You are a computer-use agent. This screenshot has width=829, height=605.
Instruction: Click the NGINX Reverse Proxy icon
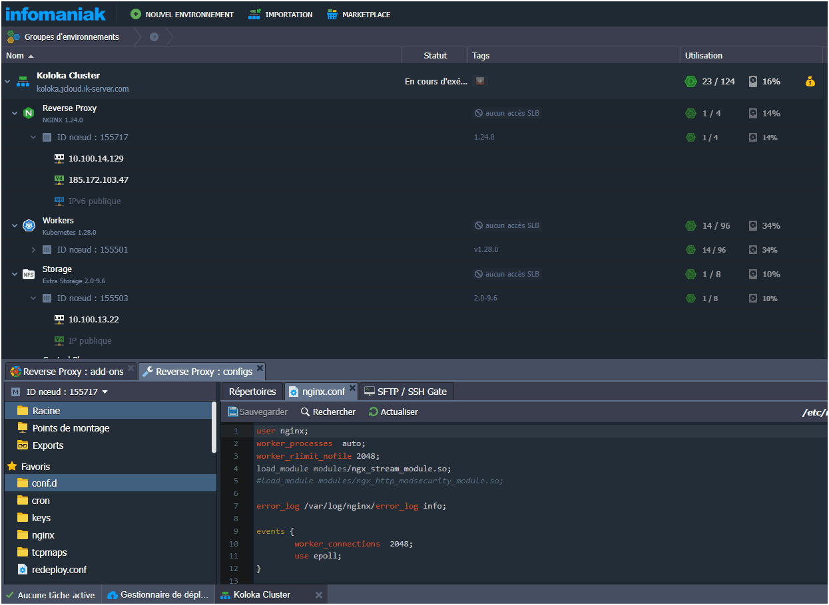tap(29, 113)
